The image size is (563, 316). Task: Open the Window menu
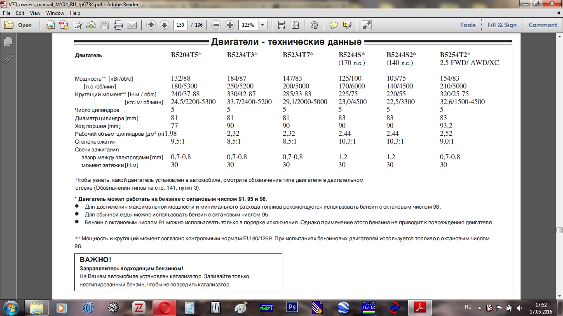click(55, 13)
